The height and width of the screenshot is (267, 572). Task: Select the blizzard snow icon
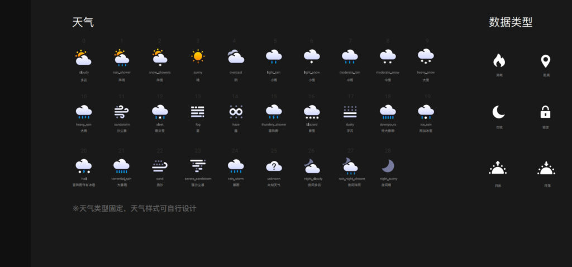tap(312, 112)
